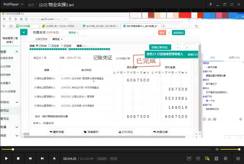Expand the 报表 sidebar section
Screen dimensions: 244x164
pos(9,136)
